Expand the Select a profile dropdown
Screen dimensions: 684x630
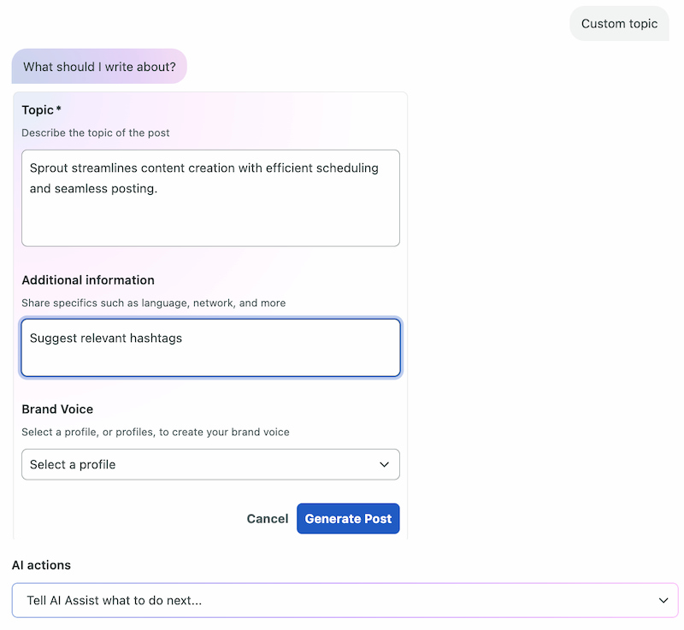[210, 464]
